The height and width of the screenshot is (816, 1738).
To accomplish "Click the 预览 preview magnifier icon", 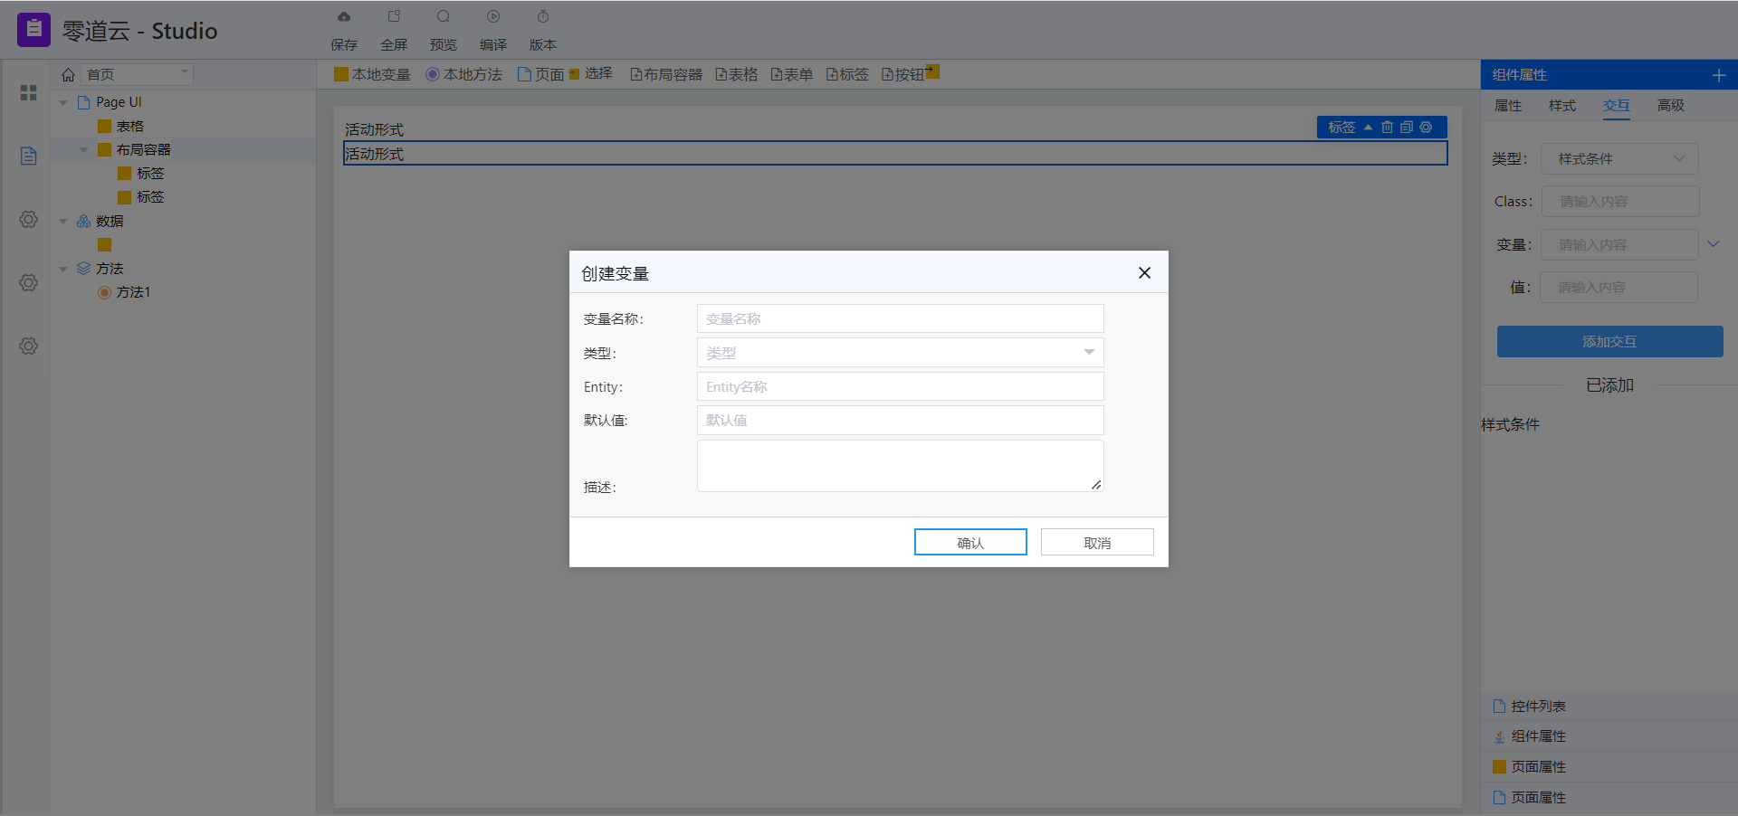I will pos(444,16).
